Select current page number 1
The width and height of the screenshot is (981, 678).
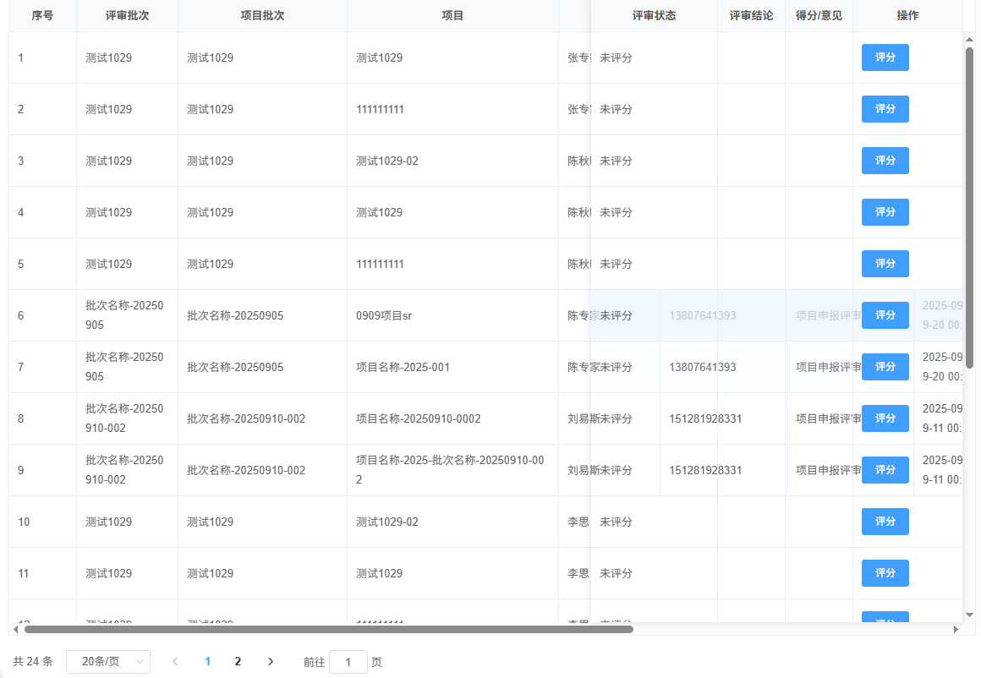(x=208, y=662)
